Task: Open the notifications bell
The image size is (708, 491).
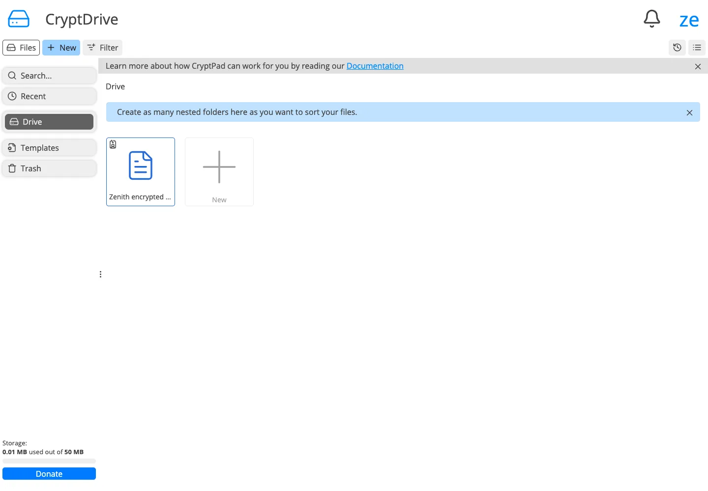Action: (652, 19)
